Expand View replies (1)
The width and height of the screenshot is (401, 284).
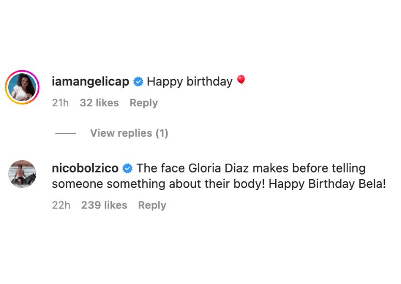(129, 133)
